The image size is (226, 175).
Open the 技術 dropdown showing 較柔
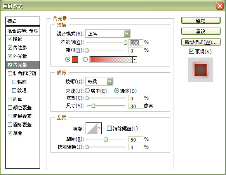coord(99,81)
